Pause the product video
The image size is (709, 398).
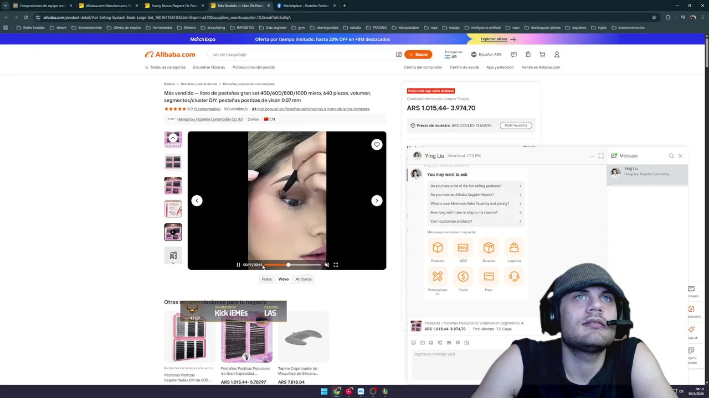(x=238, y=265)
